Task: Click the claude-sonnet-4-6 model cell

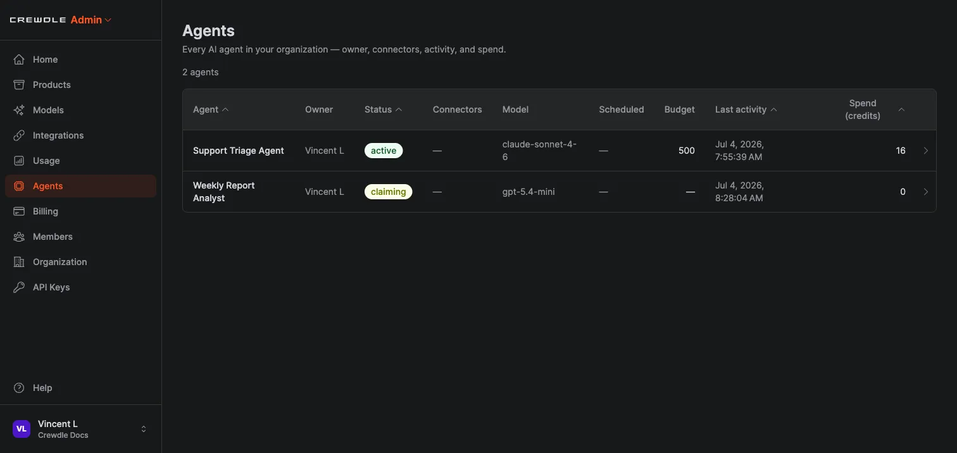Action: 540,151
